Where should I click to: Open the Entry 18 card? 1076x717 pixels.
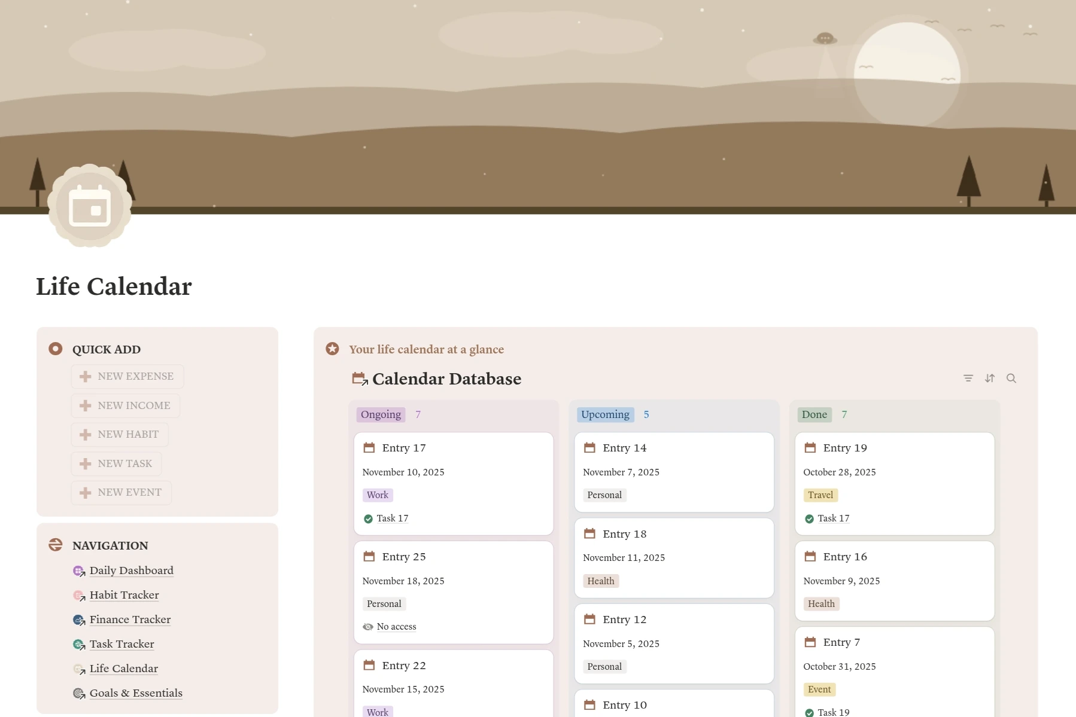[674, 557]
